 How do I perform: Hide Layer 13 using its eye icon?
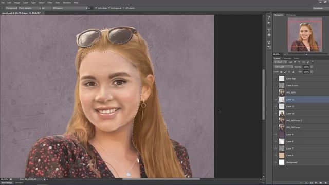(276, 99)
